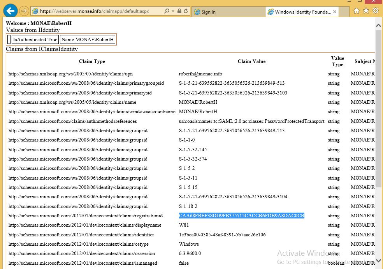Screen dimensions: 383x269
Task: Click the browser Back arrow button
Action: 10,11
